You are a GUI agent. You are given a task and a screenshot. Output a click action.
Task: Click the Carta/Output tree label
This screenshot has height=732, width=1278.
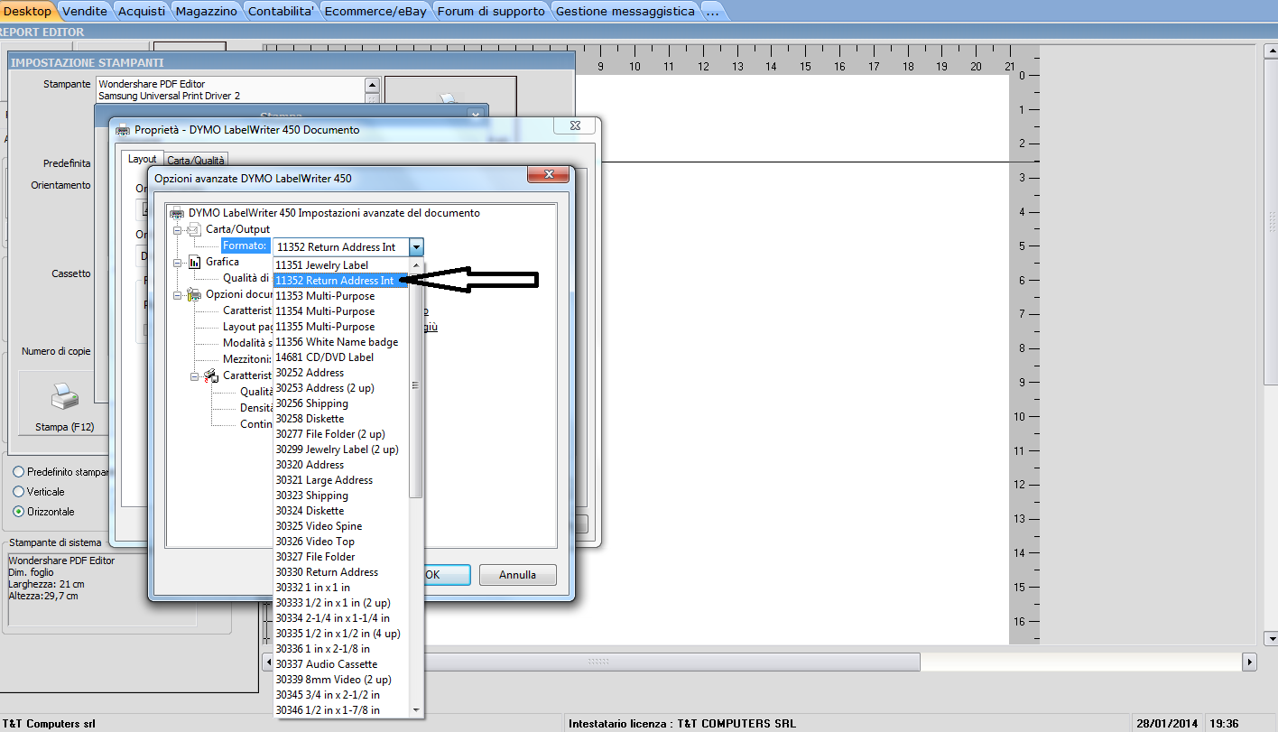(x=237, y=229)
